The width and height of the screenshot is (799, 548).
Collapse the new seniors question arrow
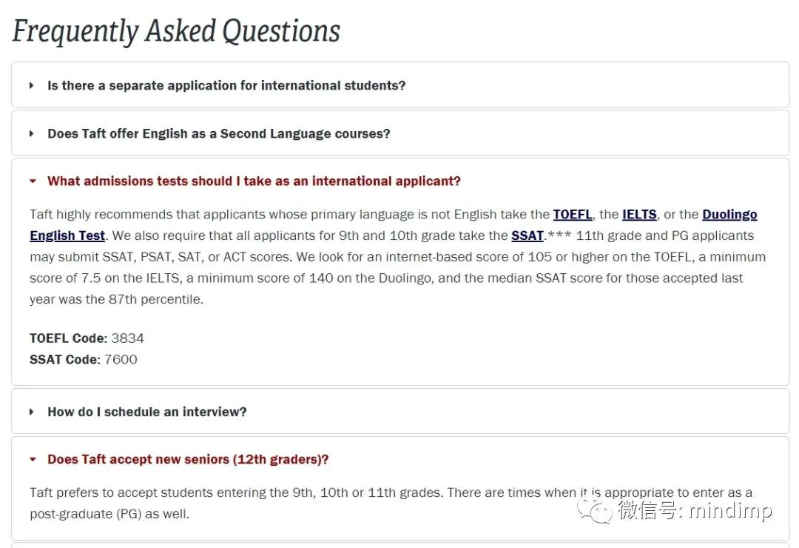[x=33, y=459]
